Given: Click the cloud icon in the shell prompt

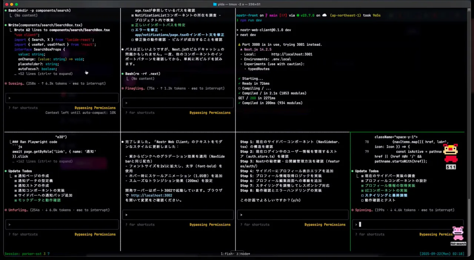Looking at the screenshot, I should click(x=324, y=16).
